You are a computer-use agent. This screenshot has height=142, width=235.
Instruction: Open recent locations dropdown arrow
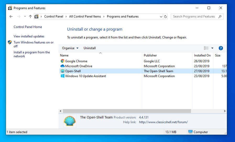(25, 16)
